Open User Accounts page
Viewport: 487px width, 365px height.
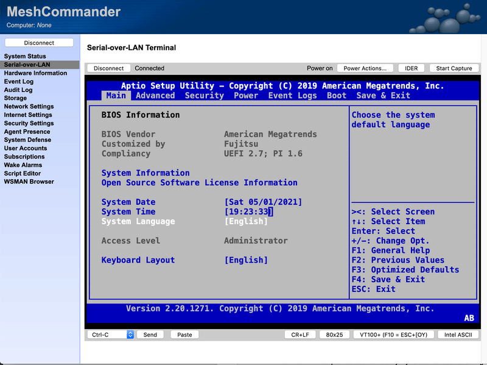(x=26, y=148)
